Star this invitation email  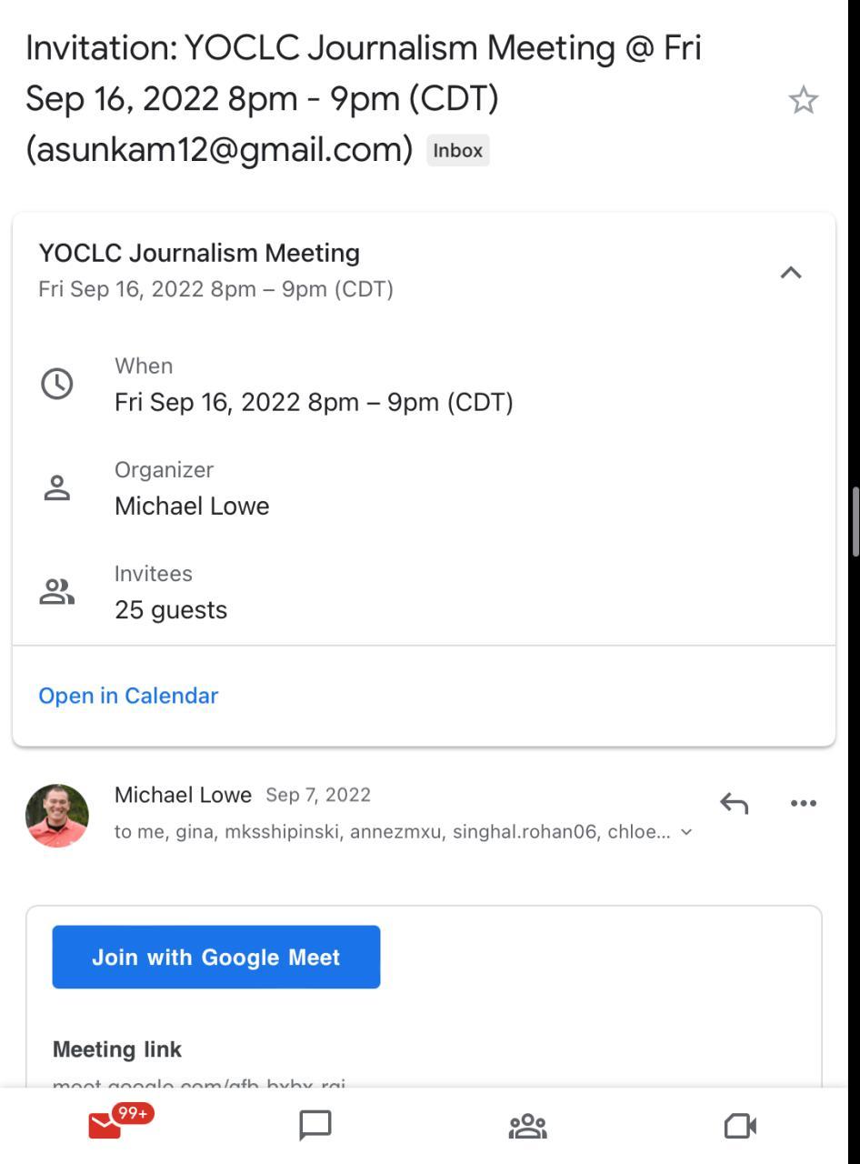803,100
